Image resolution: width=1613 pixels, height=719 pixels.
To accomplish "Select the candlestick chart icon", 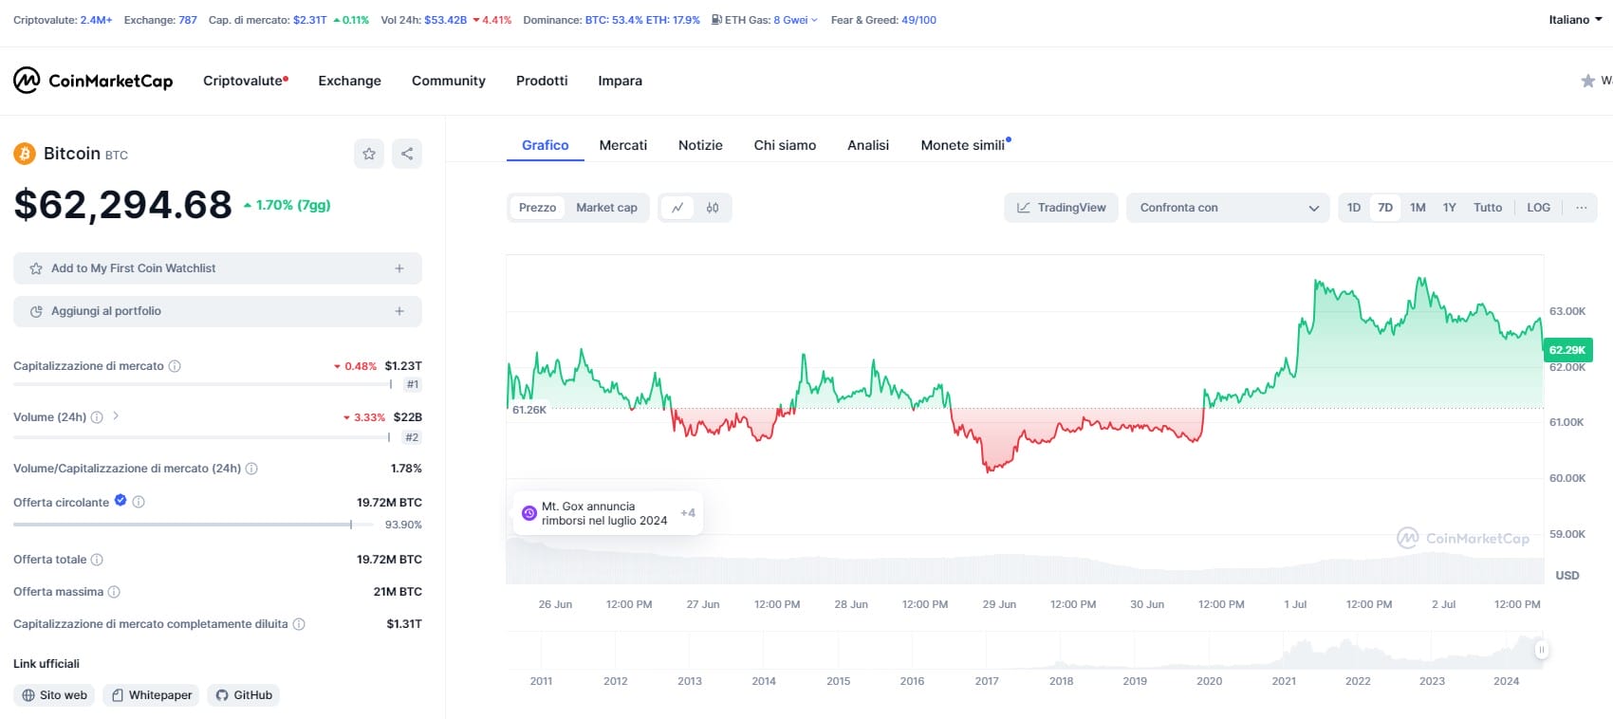I will tap(713, 208).
